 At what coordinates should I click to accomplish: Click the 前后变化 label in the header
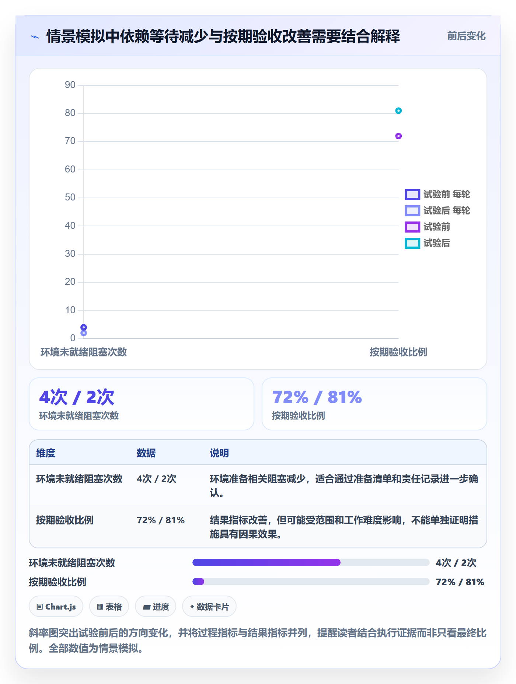pos(466,36)
